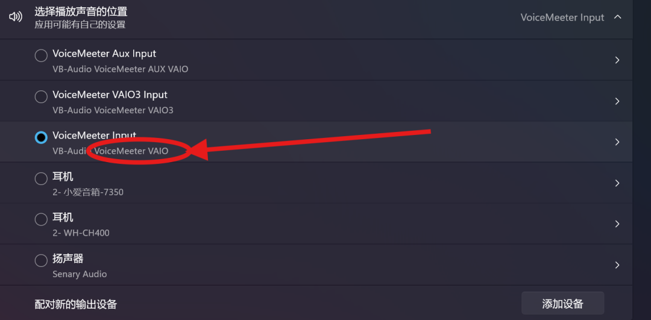Open VoiceMeeter VAIO3 Input properties arrow
The width and height of the screenshot is (651, 320).
click(x=617, y=101)
